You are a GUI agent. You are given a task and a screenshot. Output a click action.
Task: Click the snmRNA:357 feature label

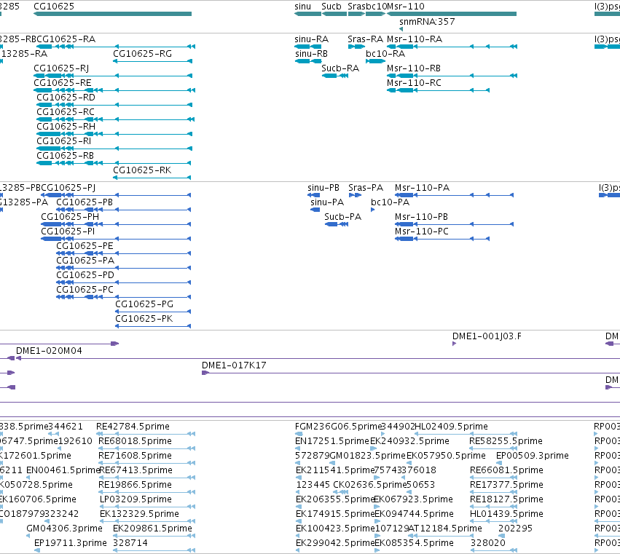[x=427, y=21]
